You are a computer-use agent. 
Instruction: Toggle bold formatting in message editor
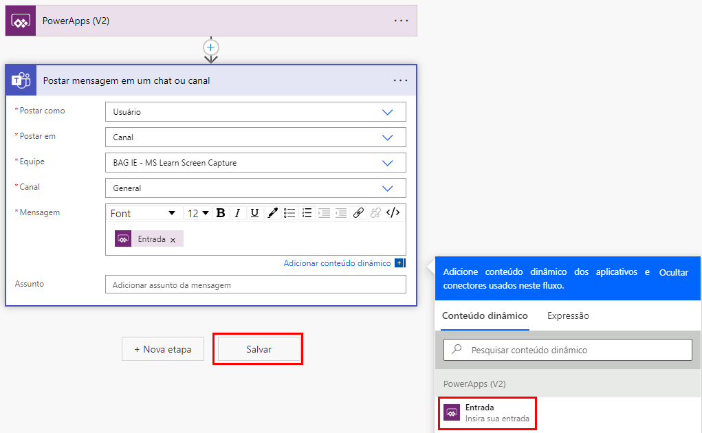point(221,213)
